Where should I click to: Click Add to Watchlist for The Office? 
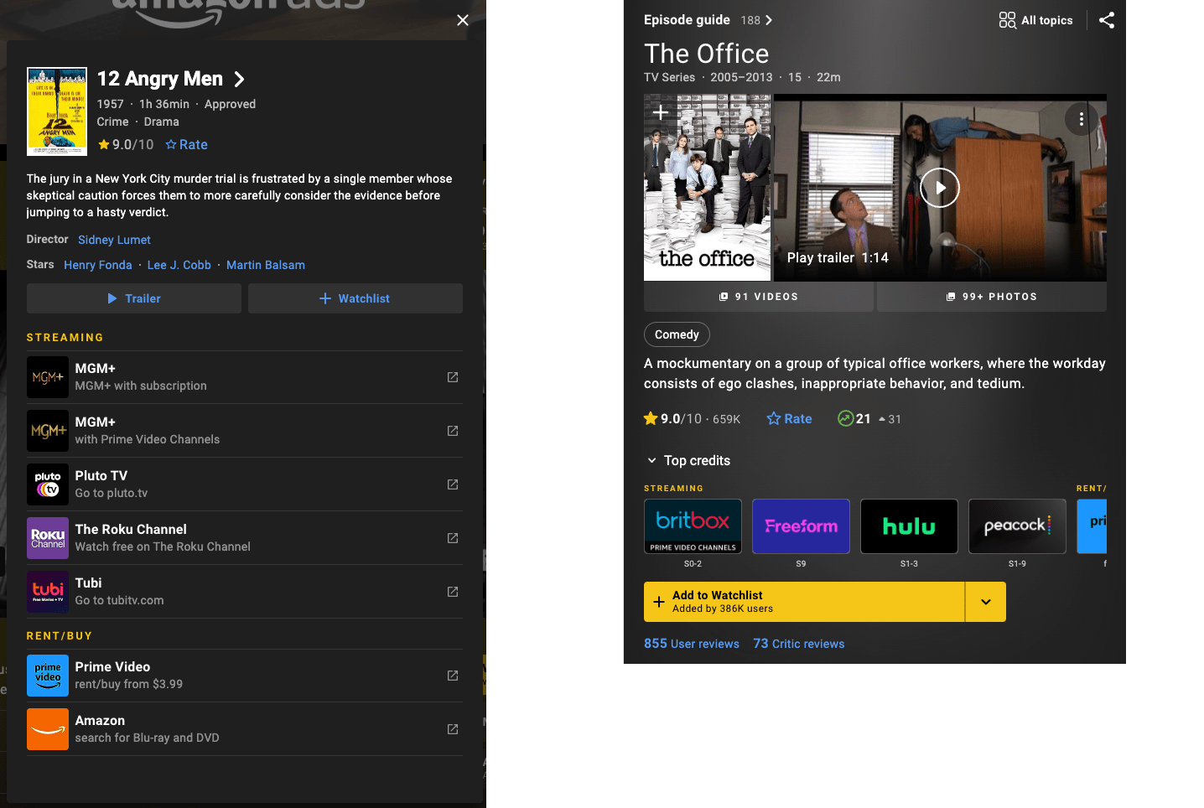point(804,602)
